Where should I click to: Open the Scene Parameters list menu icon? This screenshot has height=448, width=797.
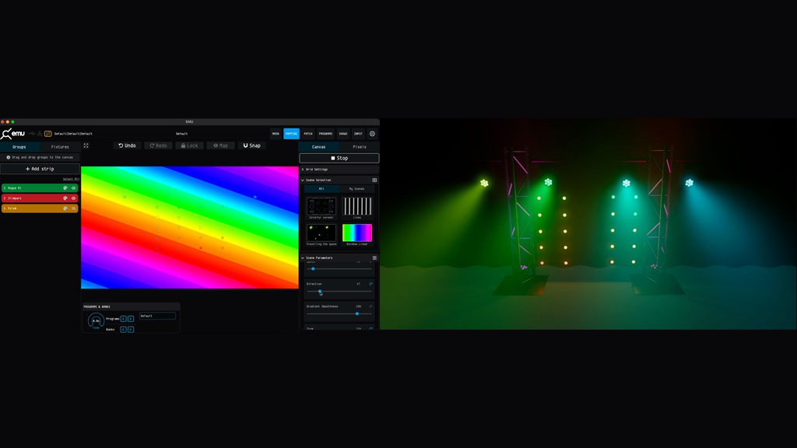(374, 257)
